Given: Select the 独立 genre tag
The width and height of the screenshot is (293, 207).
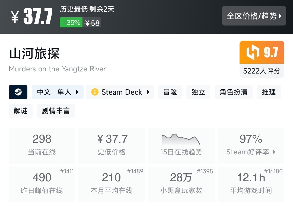Looking at the screenshot, I should click(198, 92).
